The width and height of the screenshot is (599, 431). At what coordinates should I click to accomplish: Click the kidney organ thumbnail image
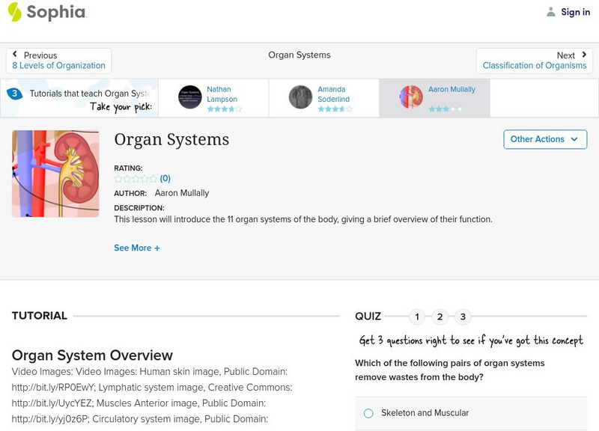click(55, 174)
